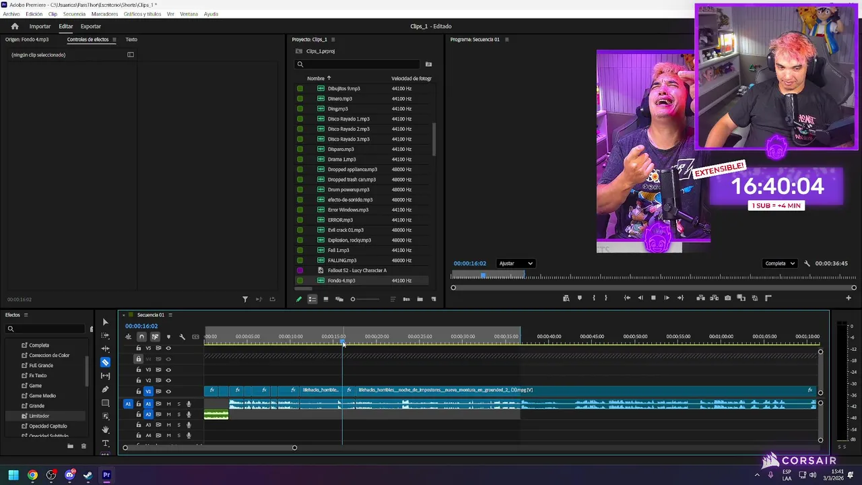Click the Project panel pencil writable icon
The width and height of the screenshot is (862, 485).
point(299,299)
